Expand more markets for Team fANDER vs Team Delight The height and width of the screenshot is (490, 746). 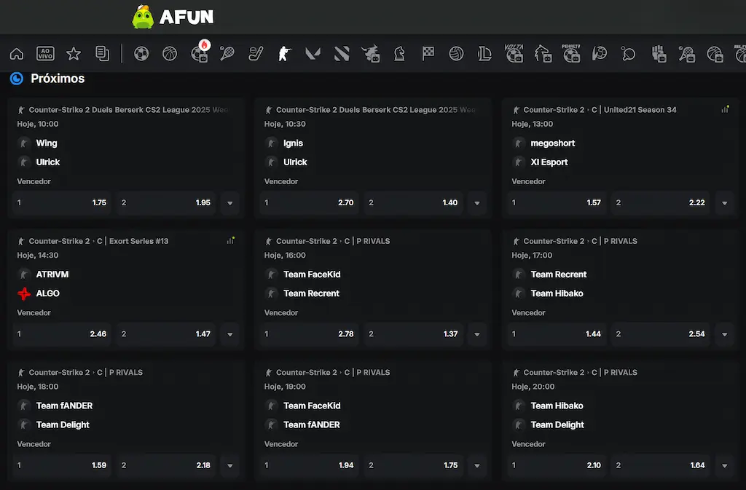coord(230,465)
